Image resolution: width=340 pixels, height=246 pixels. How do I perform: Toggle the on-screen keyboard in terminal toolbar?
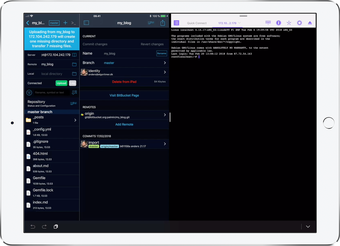268,23
